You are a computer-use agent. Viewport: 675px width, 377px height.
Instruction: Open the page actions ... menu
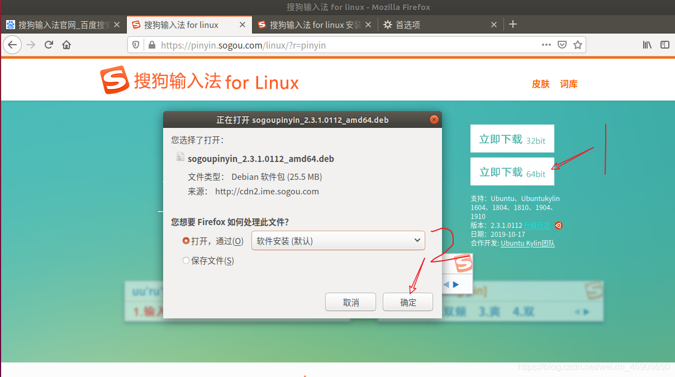[546, 45]
